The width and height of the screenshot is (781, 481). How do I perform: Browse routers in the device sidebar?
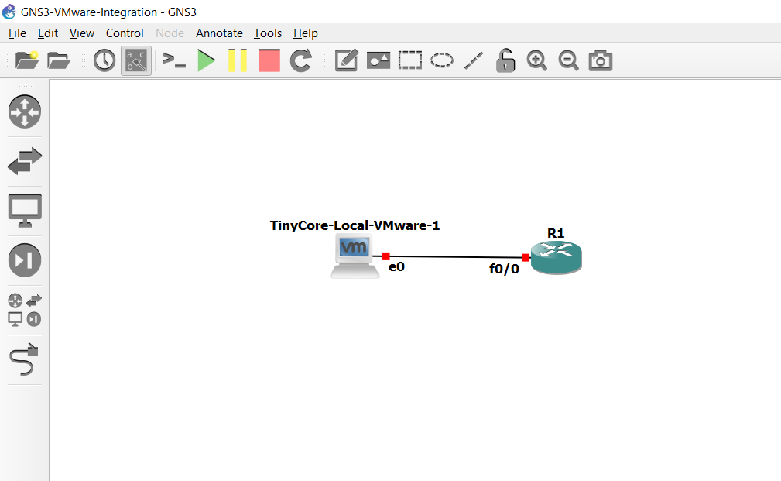(x=25, y=112)
